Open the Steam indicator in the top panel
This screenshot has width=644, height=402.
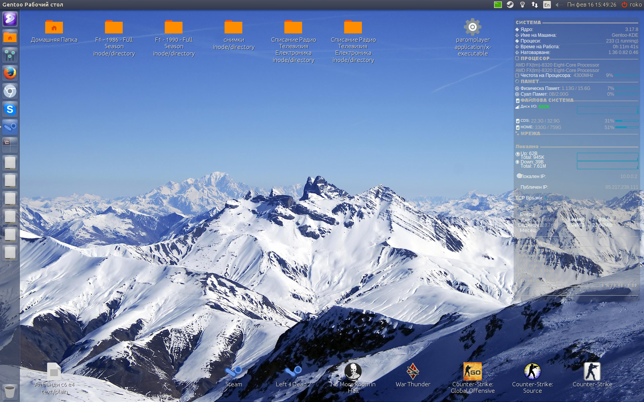click(510, 5)
